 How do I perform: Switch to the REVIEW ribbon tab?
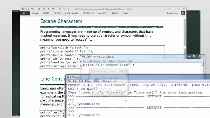115,13
